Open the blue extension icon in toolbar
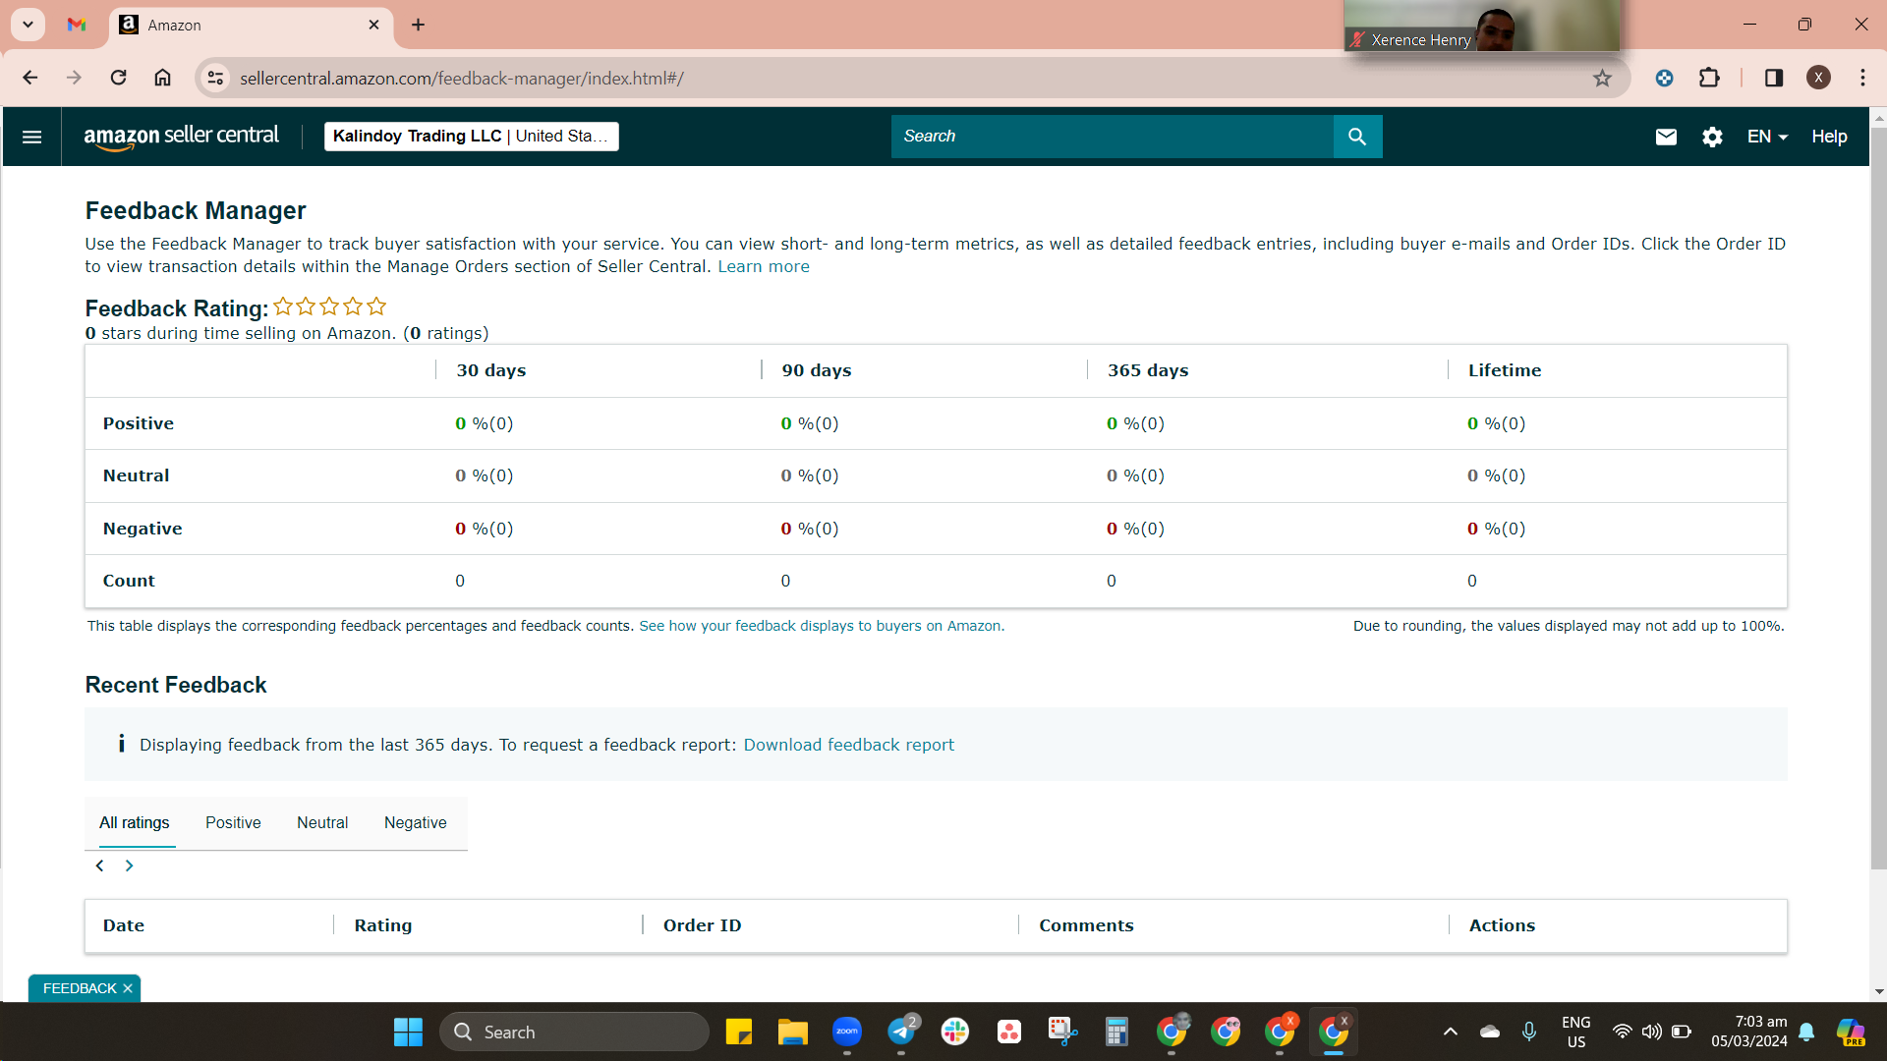The height and width of the screenshot is (1061, 1887). coord(1664,78)
